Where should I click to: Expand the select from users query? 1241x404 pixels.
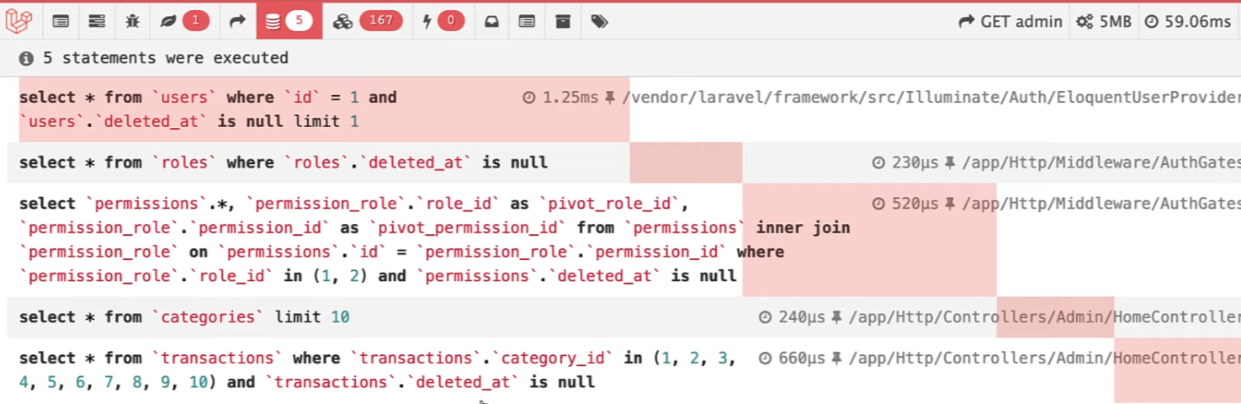click(208, 109)
